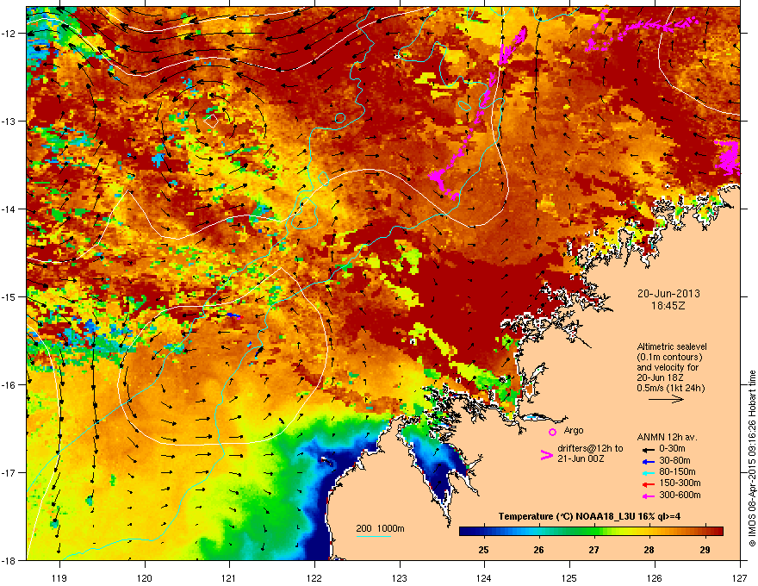
Task: Click the colorbar tick label 28
Action: tap(649, 550)
